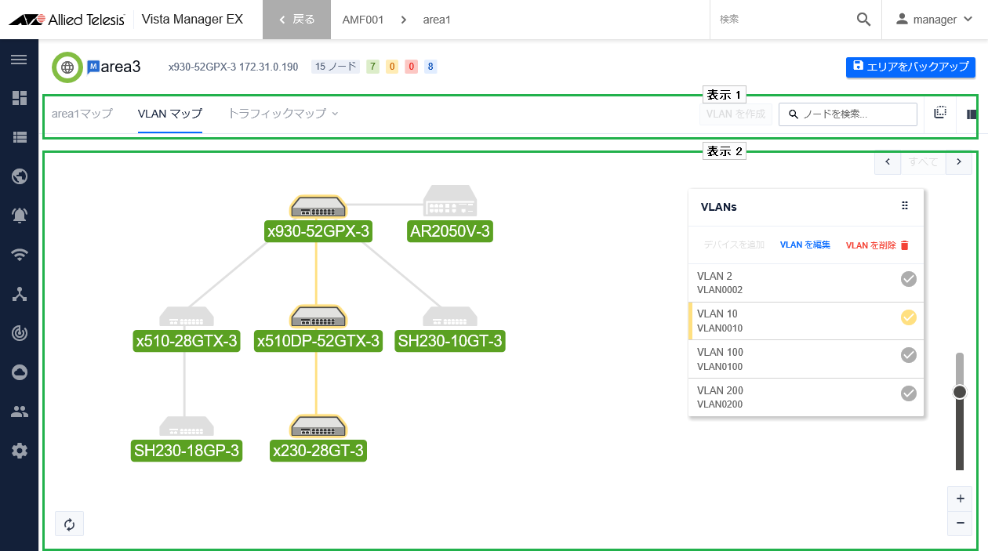The height and width of the screenshot is (551, 988).
Task: Select the VLAN0100 row text
Action: pos(720,367)
